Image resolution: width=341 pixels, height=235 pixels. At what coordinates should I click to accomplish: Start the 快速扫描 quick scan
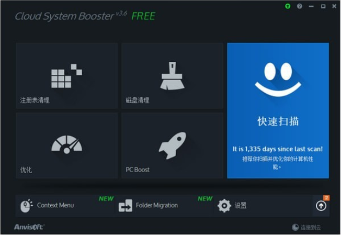click(x=278, y=121)
